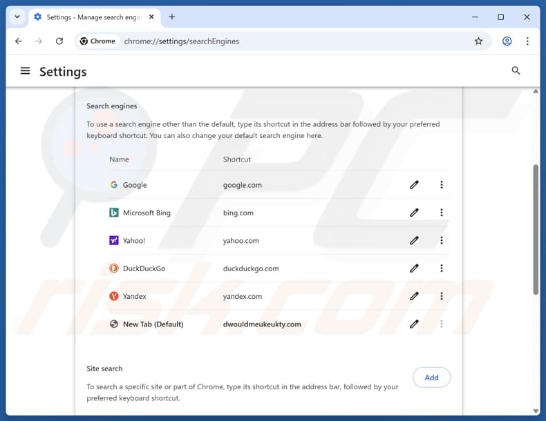
Task: Click the Shortcut column header
Action: [237, 159]
